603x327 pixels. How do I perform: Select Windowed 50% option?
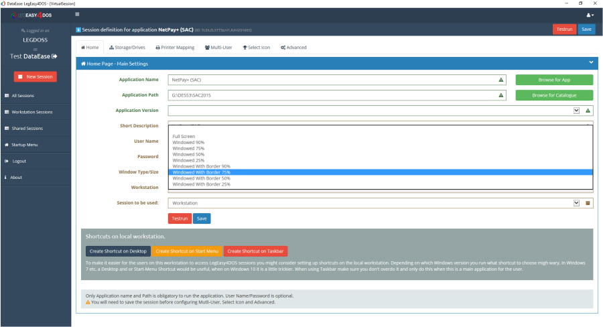pos(381,154)
